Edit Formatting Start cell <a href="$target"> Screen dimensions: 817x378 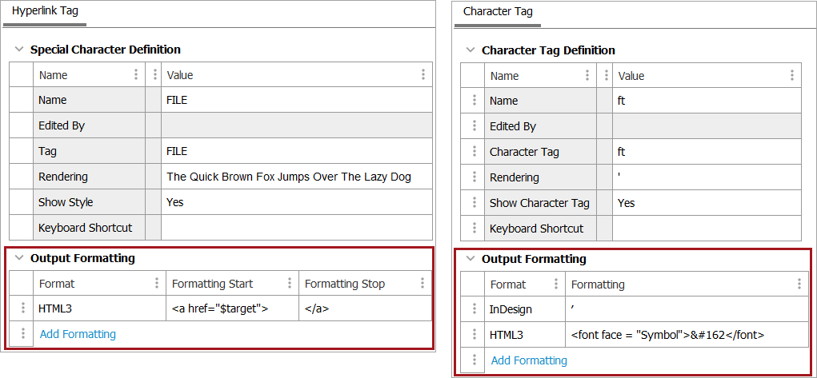(232, 308)
